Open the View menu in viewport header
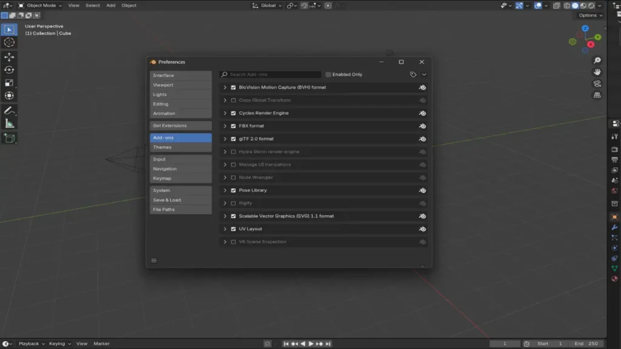 73,5
